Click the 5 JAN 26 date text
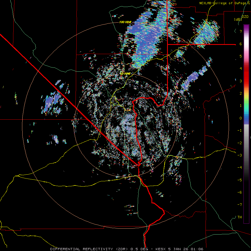 coord(179,249)
